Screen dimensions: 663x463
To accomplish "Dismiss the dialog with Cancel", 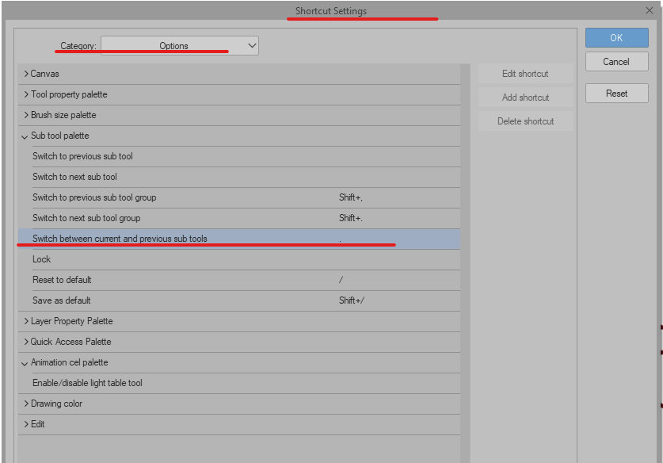I will tap(616, 62).
